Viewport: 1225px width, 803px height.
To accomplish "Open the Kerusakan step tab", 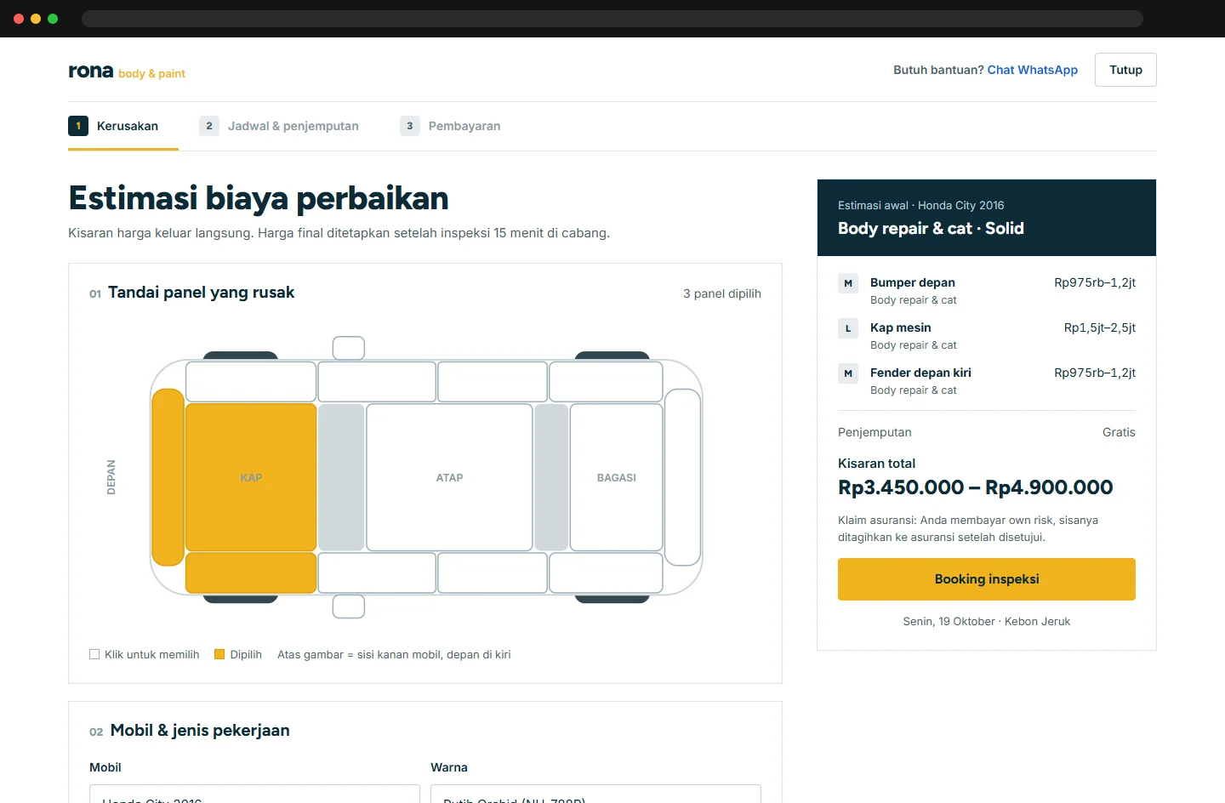I will coord(123,126).
